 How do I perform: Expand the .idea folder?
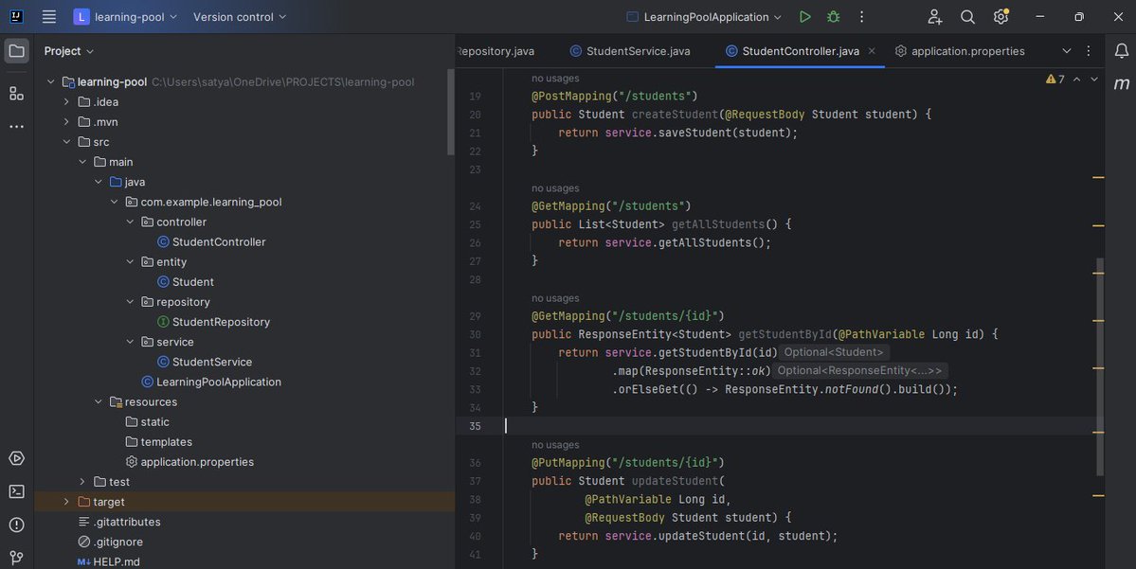(66, 102)
